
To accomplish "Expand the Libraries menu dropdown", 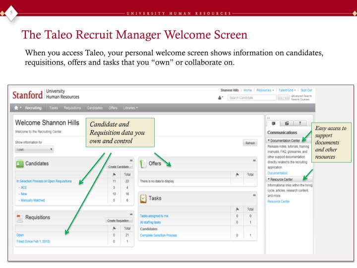I will (x=130, y=108).
